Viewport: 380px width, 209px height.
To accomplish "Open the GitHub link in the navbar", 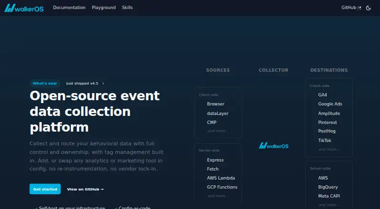I will [351, 8].
